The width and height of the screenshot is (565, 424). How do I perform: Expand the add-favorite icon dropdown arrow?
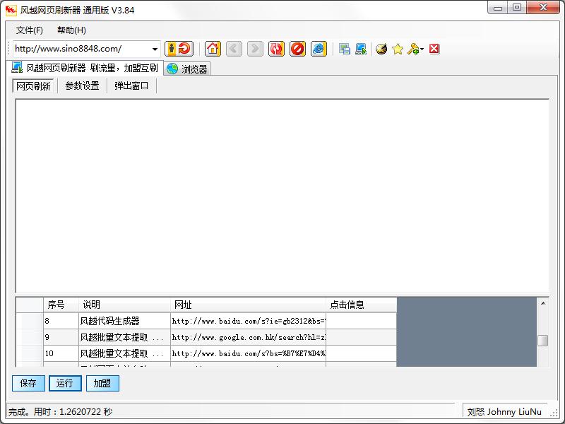(422, 49)
